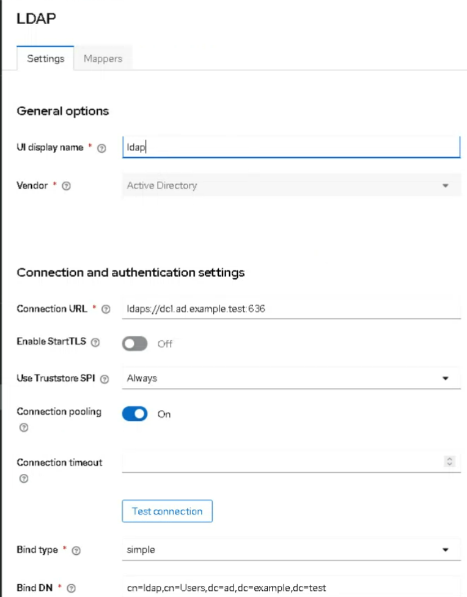Enable the StartTLS toggle switch
Viewport: 467px width, 597px height.
point(134,344)
